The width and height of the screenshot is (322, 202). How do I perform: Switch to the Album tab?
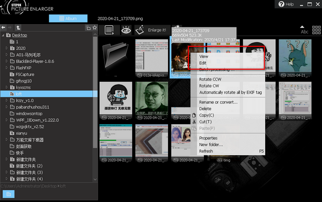click(68, 18)
